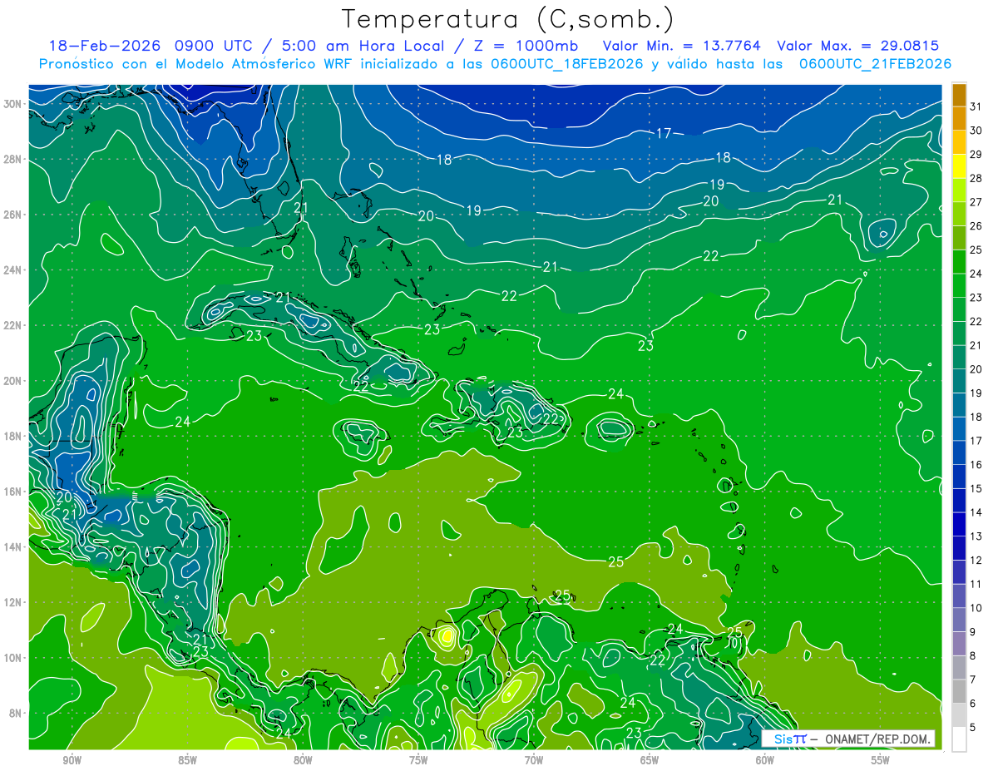
Task: Click the 65W longitude axis label
Action: [650, 760]
